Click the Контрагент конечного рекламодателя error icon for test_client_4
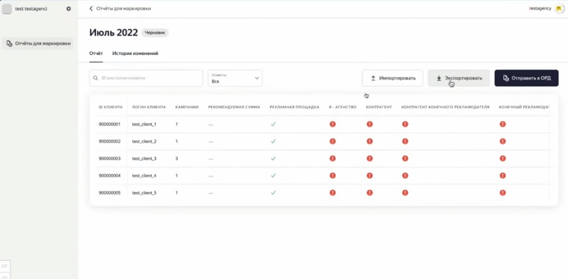The image size is (568, 279). (405, 175)
